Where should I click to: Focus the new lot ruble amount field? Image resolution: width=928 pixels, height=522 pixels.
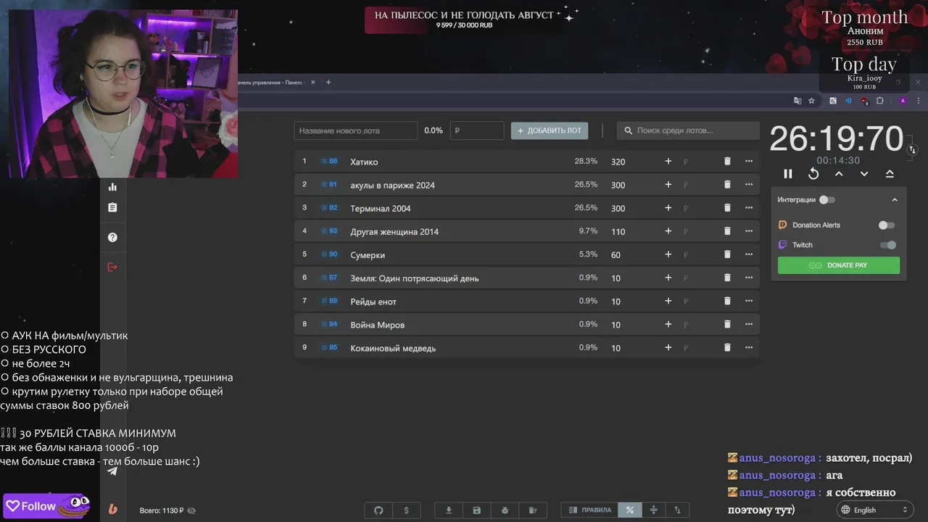476,130
